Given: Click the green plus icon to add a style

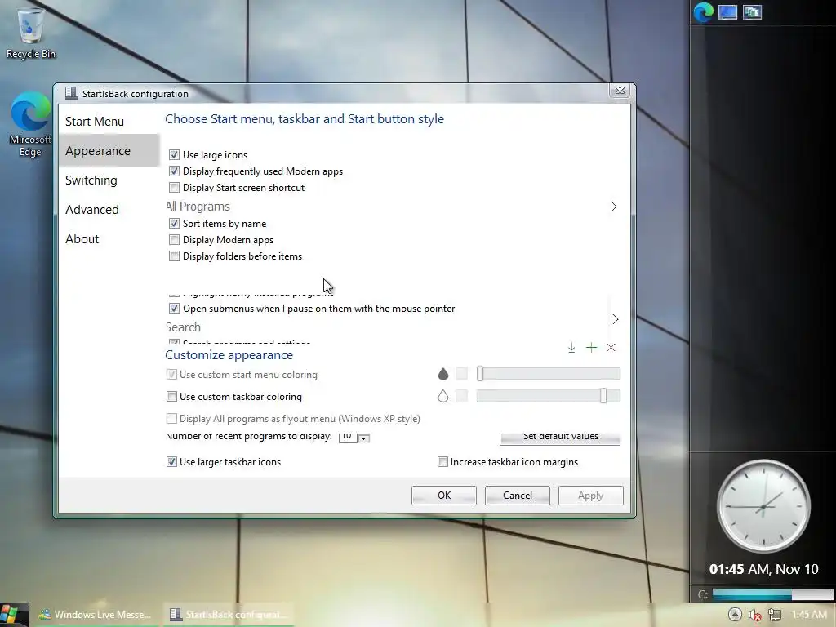Looking at the screenshot, I should [x=591, y=348].
